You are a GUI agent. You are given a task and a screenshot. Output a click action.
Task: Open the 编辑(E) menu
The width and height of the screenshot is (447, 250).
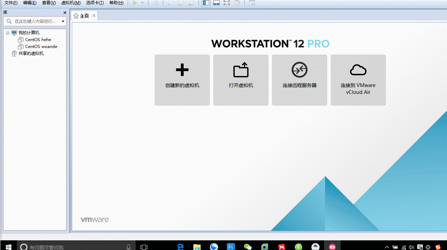[x=30, y=3]
